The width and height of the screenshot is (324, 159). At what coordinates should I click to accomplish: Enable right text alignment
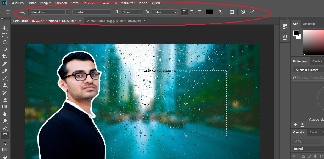point(199,12)
